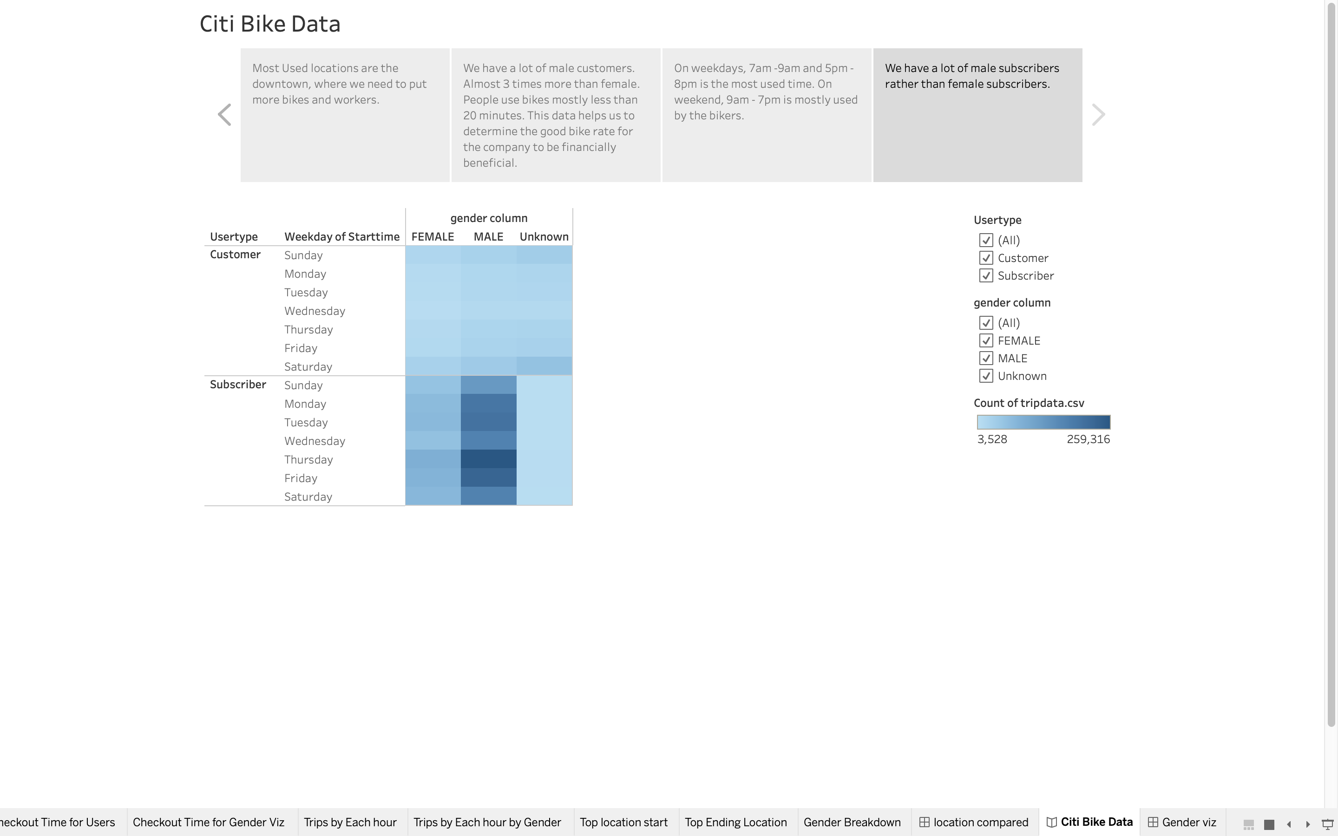Uncheck Unknown in the gender column filter
Screen dimensions: 1338x836
coord(986,375)
